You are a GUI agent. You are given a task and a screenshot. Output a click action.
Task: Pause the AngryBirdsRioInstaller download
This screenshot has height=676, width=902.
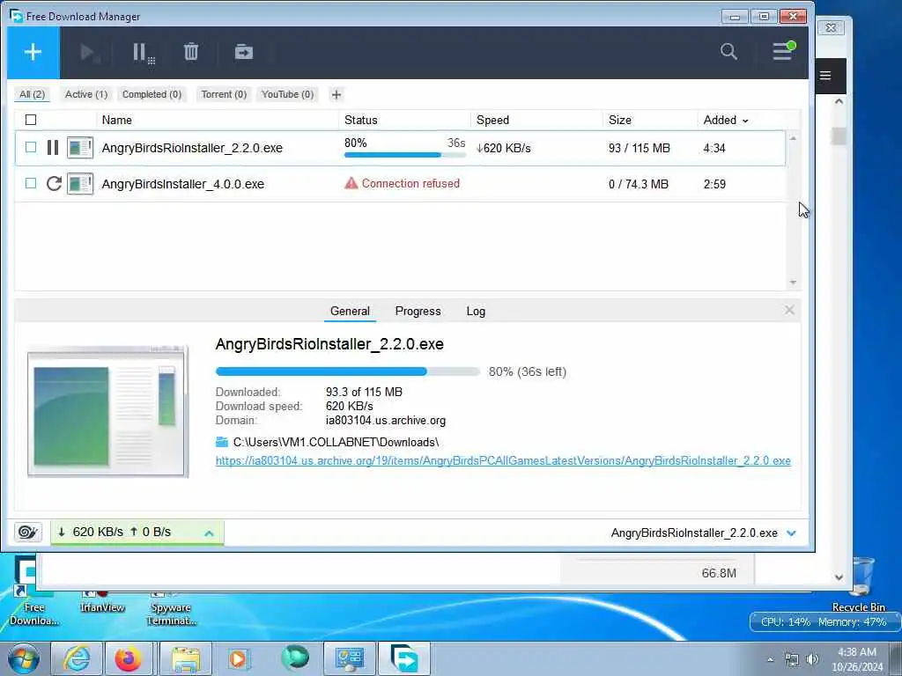point(53,148)
